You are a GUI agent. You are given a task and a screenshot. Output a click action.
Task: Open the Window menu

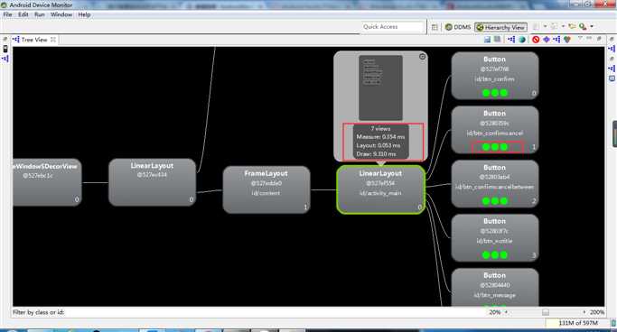61,14
